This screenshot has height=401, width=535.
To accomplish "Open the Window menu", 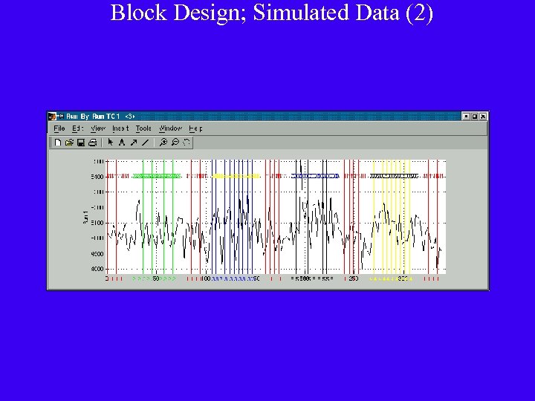I will click(x=170, y=128).
